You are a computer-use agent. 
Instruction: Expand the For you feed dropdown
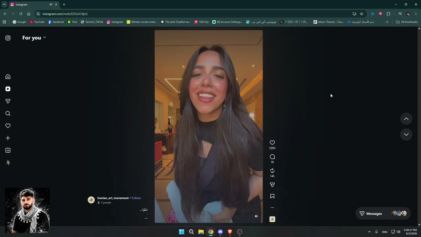[x=34, y=38]
